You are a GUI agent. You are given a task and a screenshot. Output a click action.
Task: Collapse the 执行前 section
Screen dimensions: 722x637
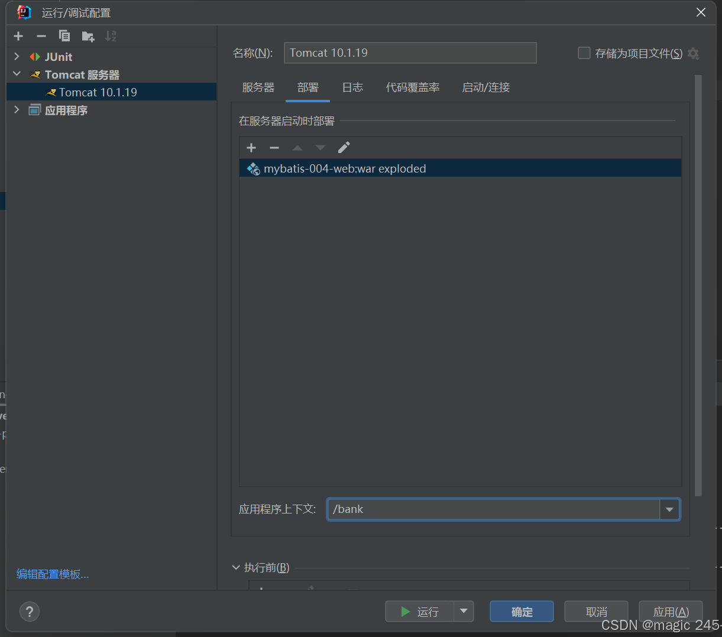point(236,567)
